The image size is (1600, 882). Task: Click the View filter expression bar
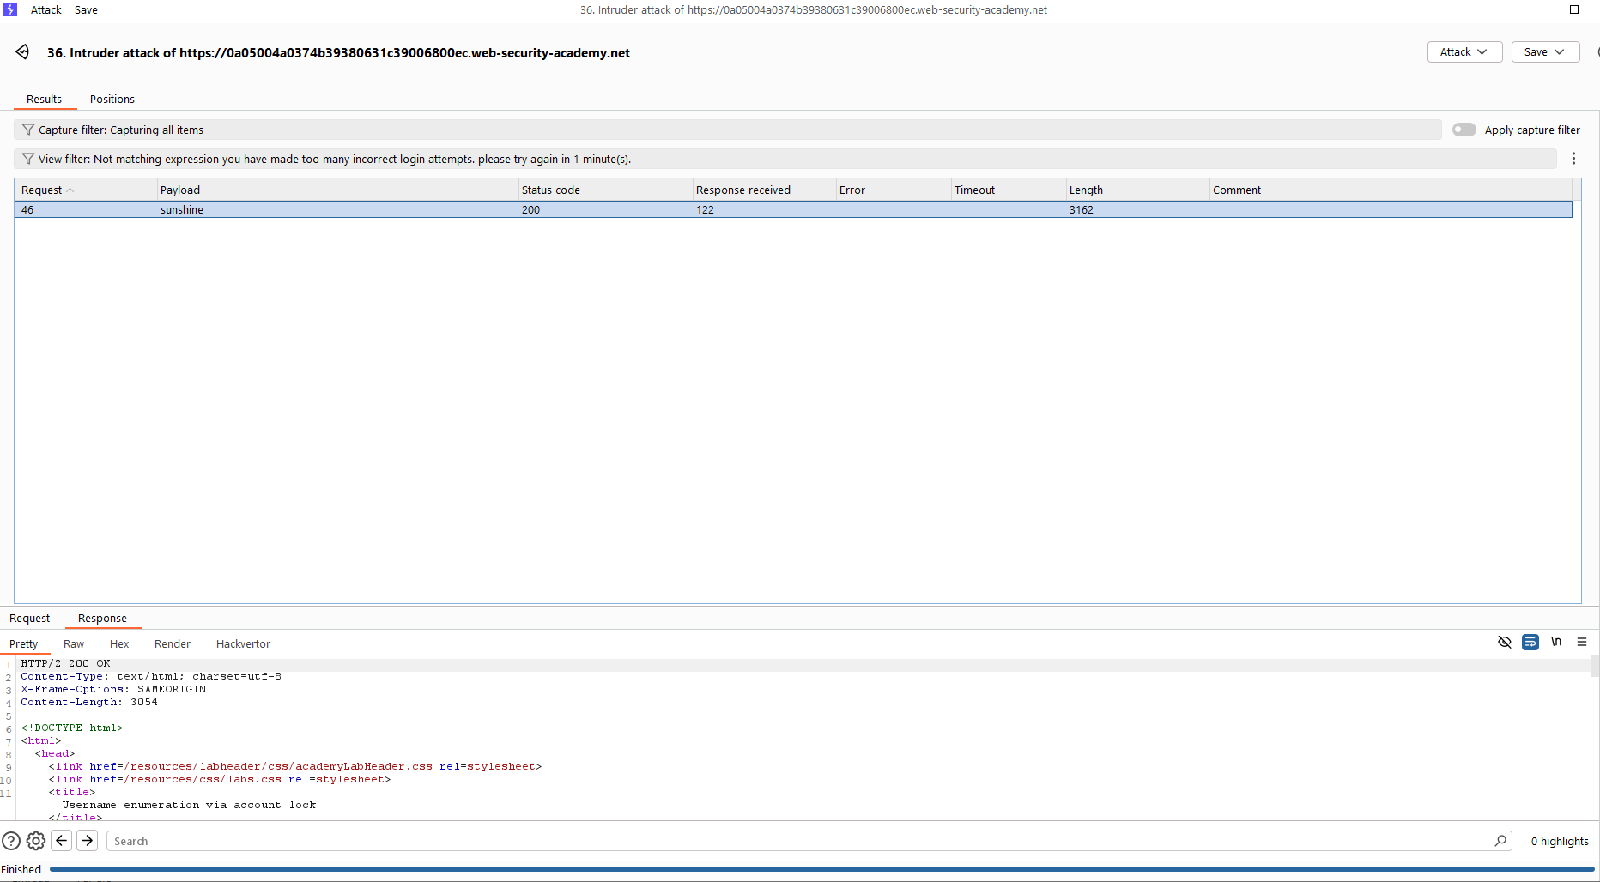point(785,159)
